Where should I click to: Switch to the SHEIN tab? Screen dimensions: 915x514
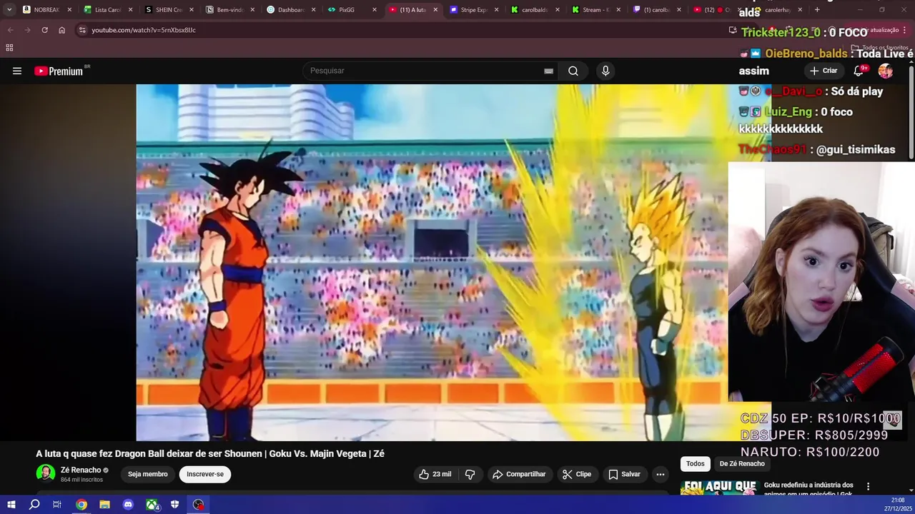pyautogui.click(x=169, y=10)
